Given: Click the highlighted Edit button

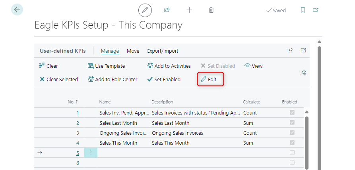Looking at the screenshot, I should pyautogui.click(x=209, y=79).
